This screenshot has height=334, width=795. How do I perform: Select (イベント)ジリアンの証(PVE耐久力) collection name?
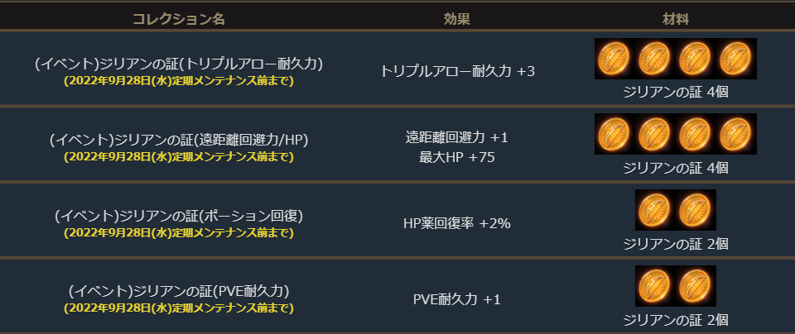coord(178,292)
